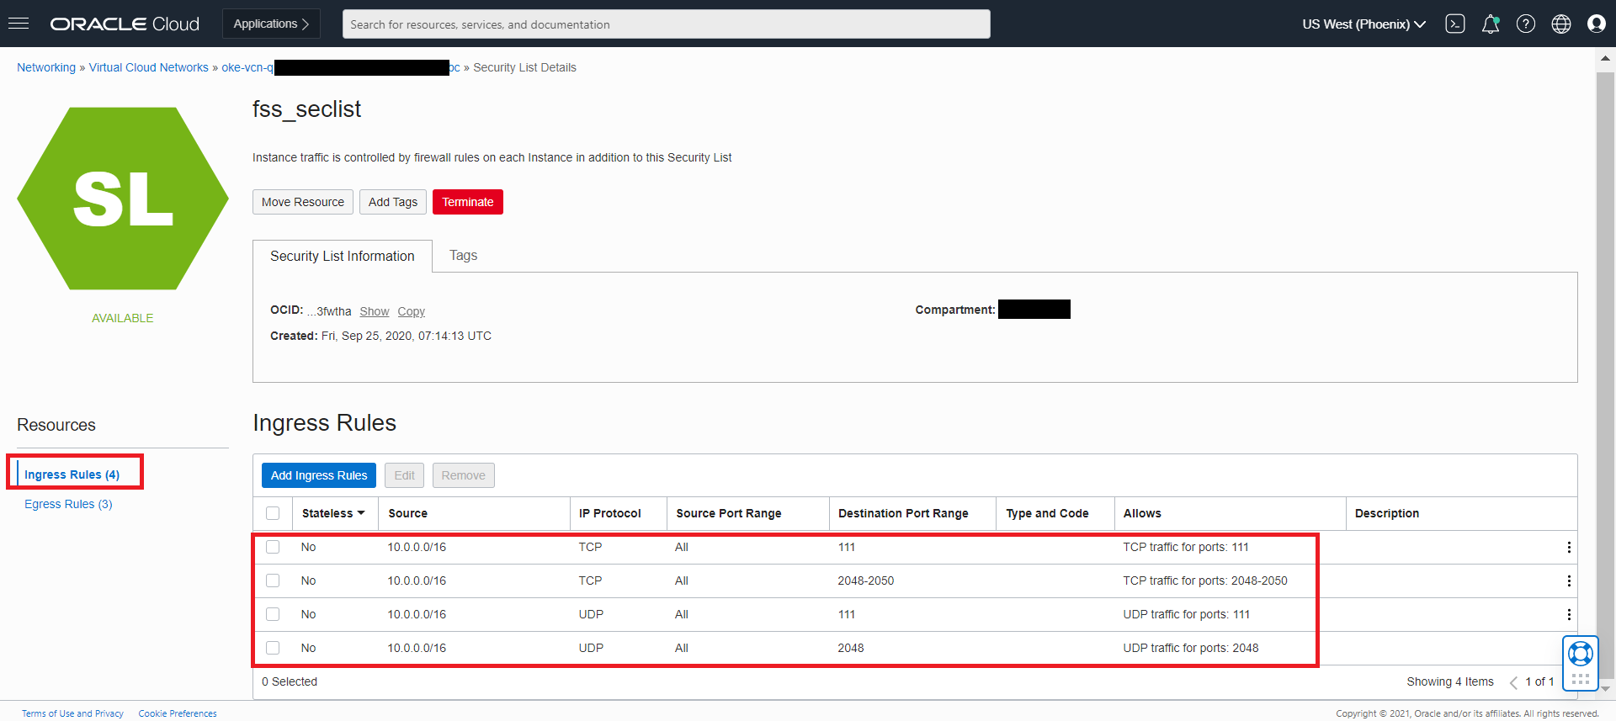Viewport: 1616px width, 721px height.
Task: Open Cookie Preferences link
Action: 178,713
